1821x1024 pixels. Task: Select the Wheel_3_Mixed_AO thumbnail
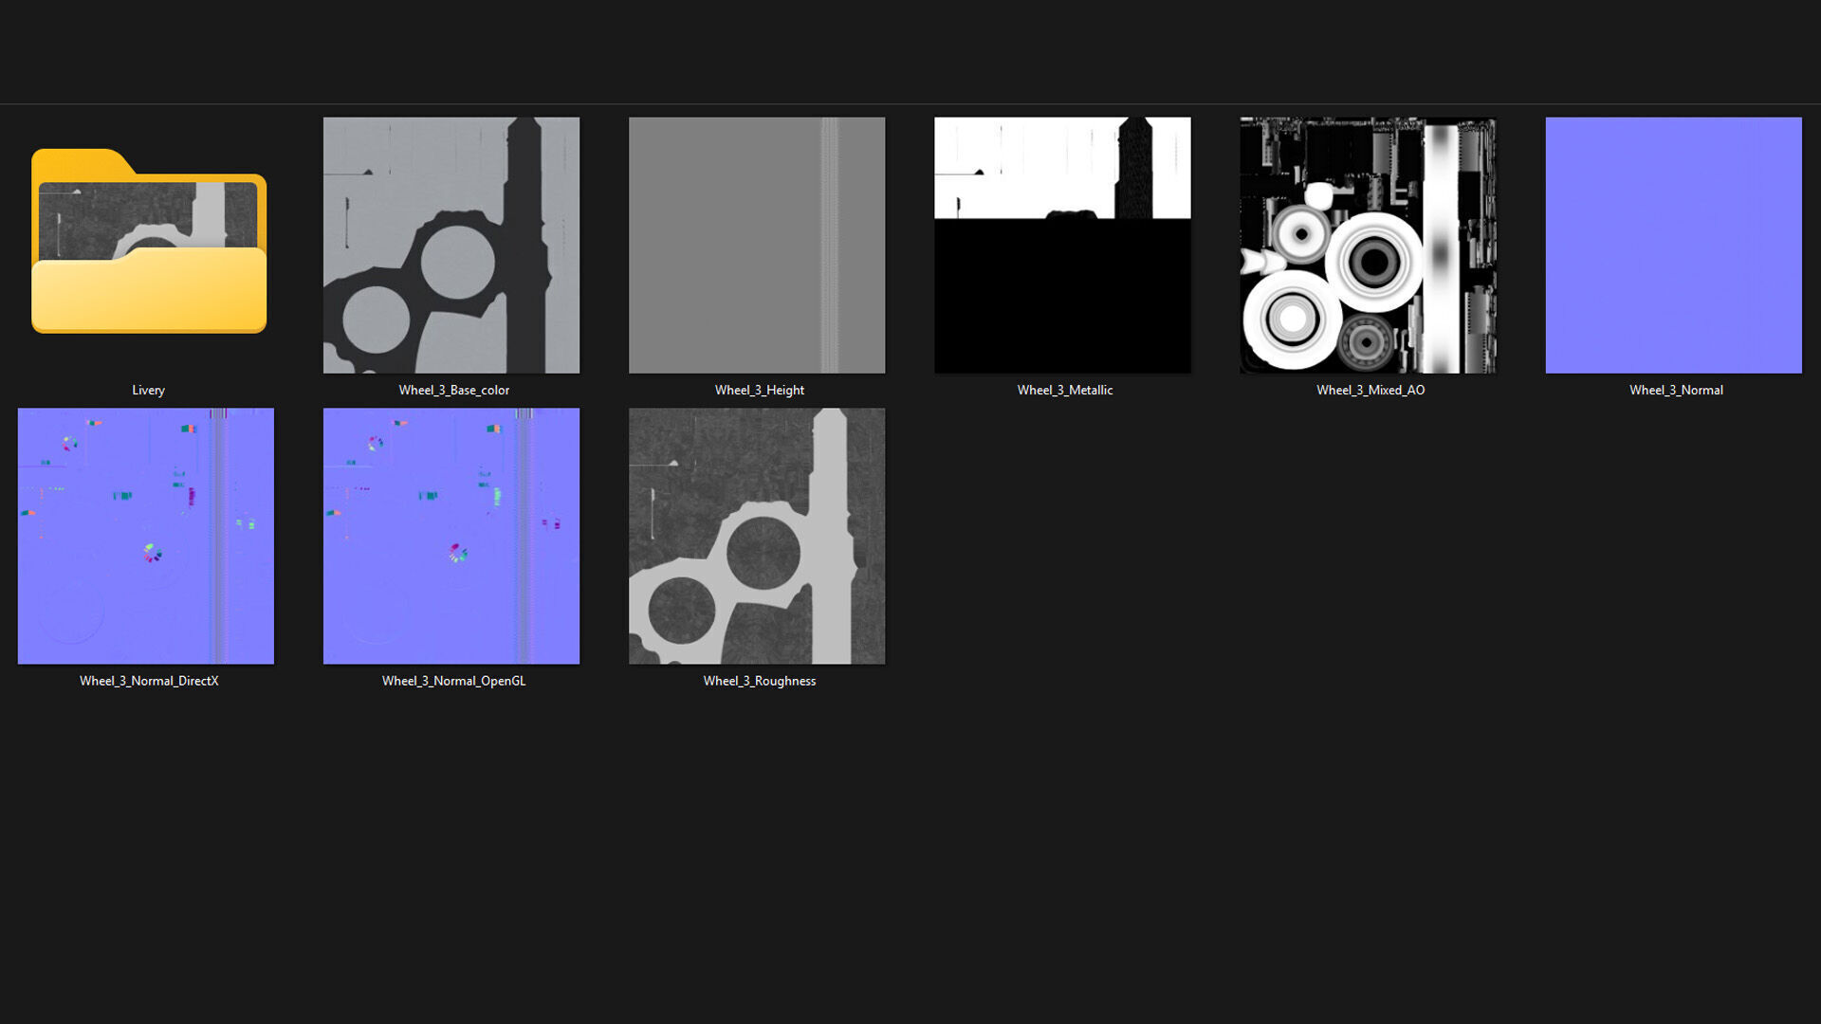pos(1368,245)
